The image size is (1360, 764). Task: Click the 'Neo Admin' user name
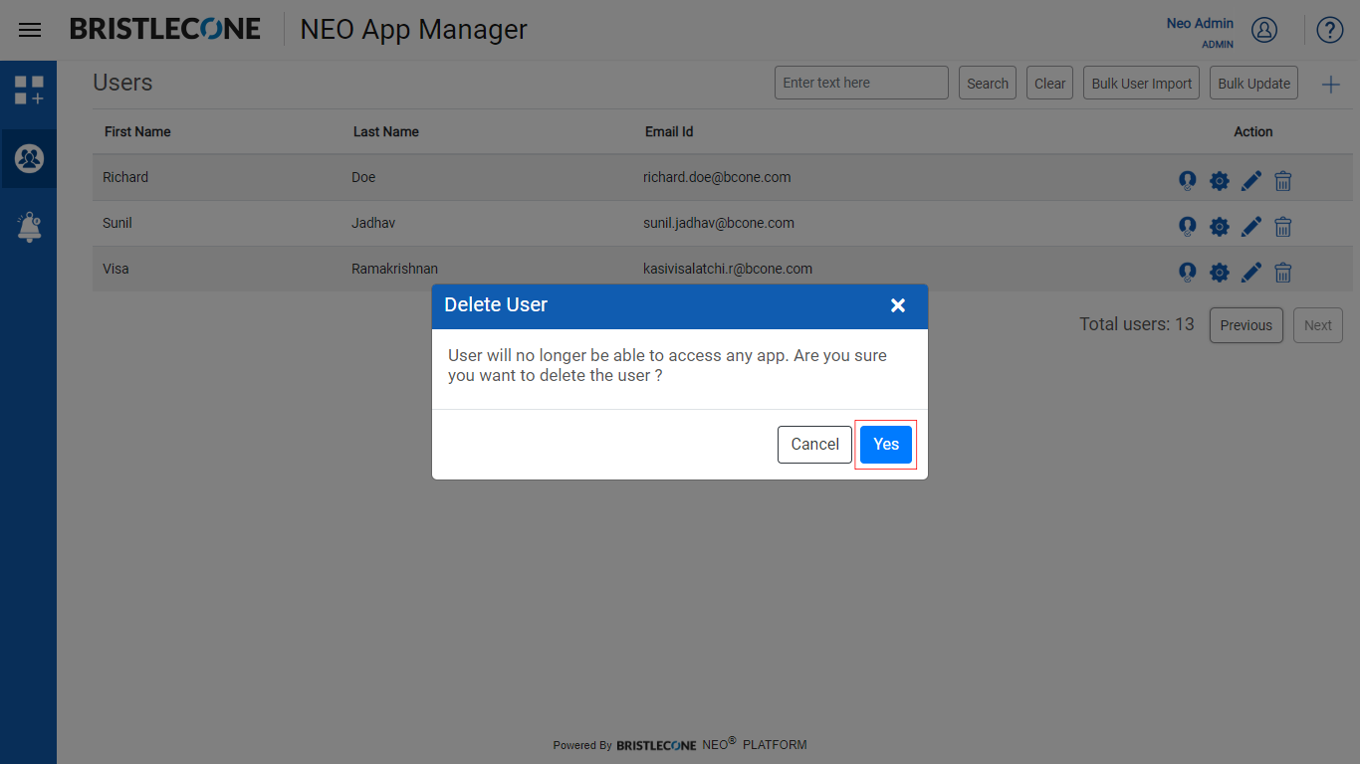[1200, 23]
